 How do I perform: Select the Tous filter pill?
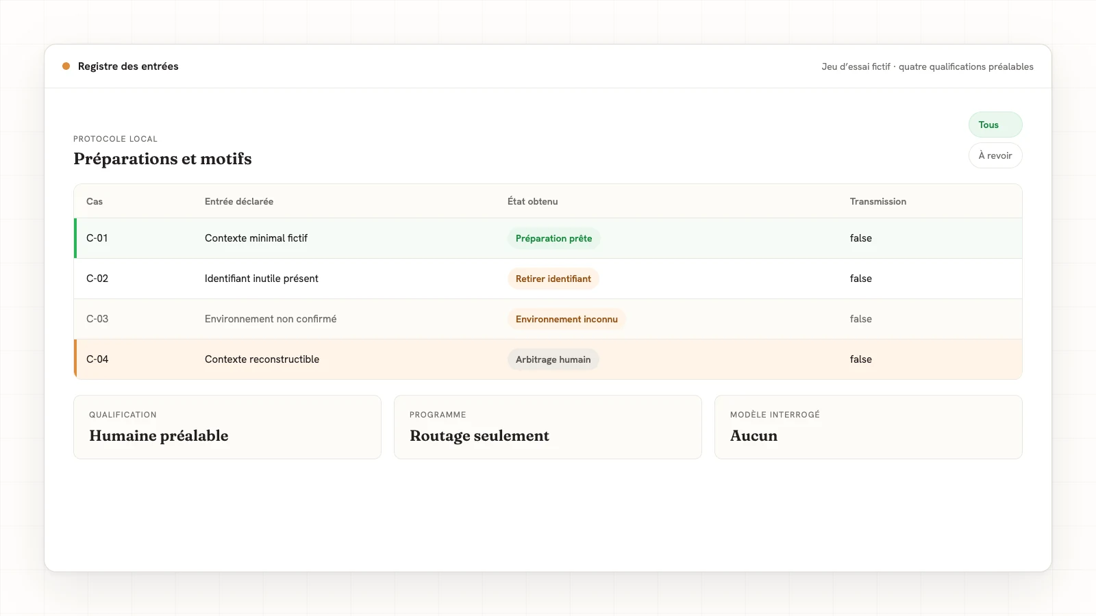pos(995,125)
